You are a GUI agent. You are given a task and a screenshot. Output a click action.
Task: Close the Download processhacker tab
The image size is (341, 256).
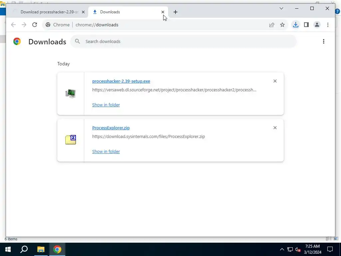[83, 12]
